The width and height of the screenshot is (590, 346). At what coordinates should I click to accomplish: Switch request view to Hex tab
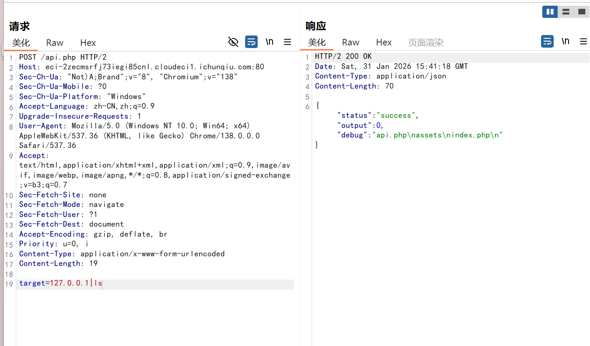point(88,43)
